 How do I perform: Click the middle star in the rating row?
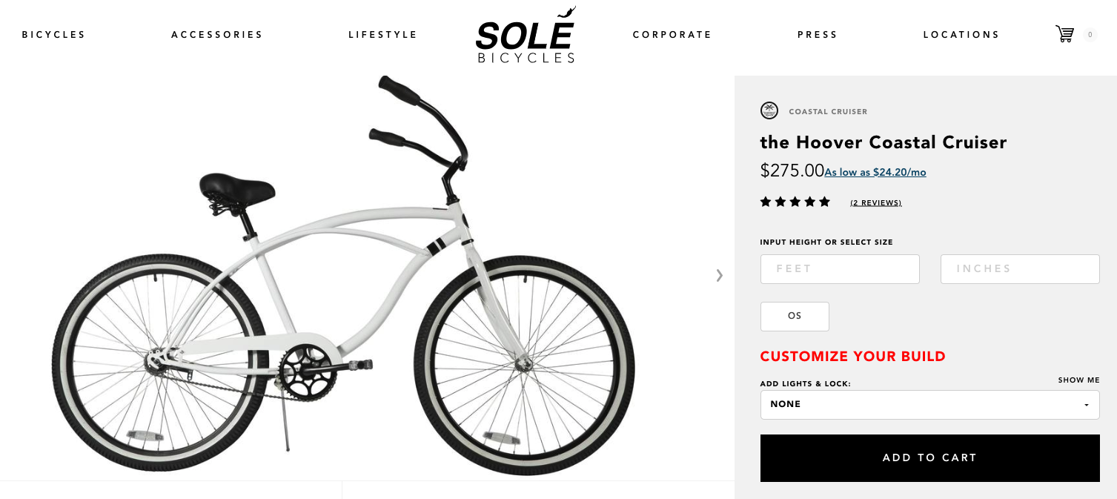(795, 200)
